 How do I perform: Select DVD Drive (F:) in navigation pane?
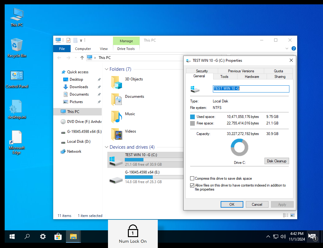[x=81, y=122]
